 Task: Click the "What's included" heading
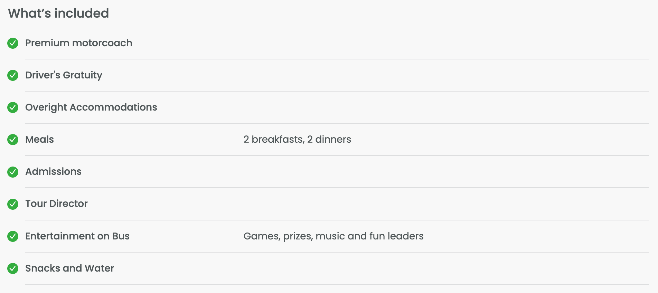pyautogui.click(x=58, y=13)
